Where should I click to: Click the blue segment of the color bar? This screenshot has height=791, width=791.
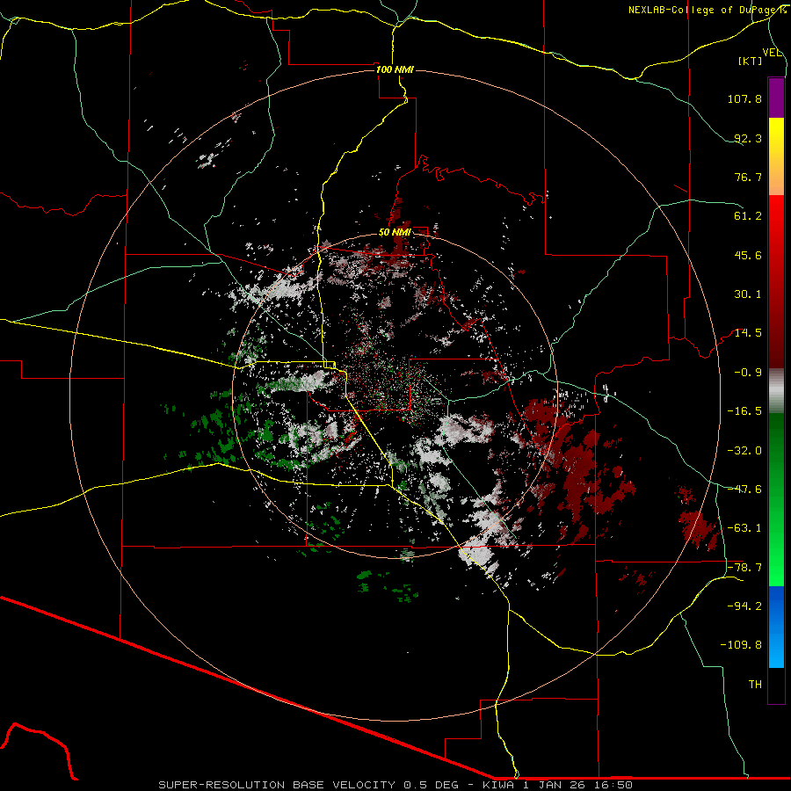click(776, 627)
